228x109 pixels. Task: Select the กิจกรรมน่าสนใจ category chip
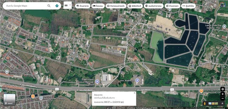pyautogui.click(x=116, y=6)
